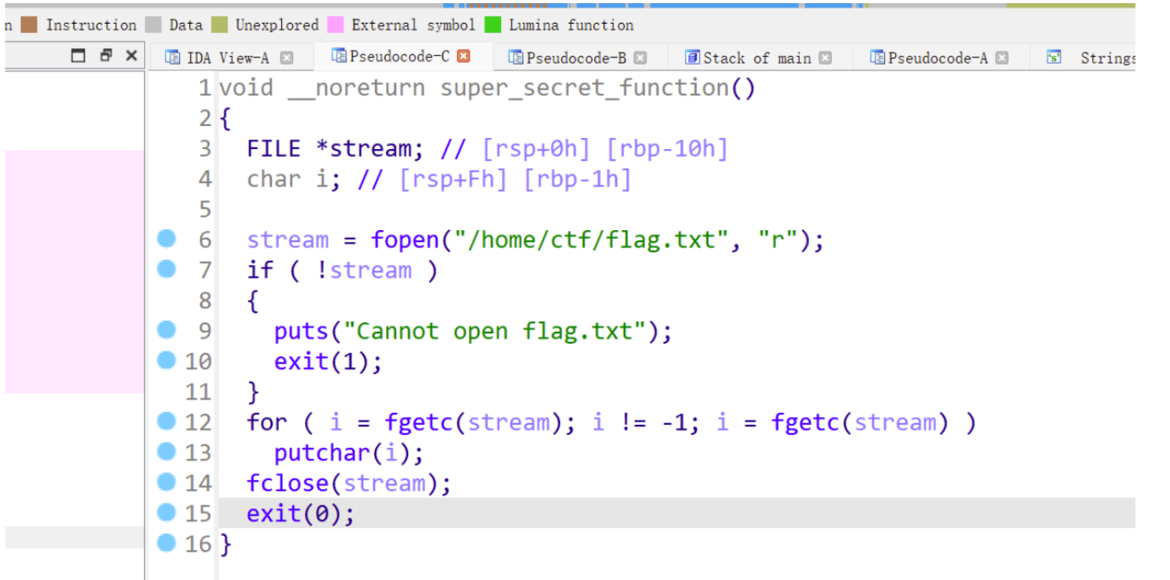
Task: Open the Pseudocode-A tab
Action: click(x=938, y=58)
